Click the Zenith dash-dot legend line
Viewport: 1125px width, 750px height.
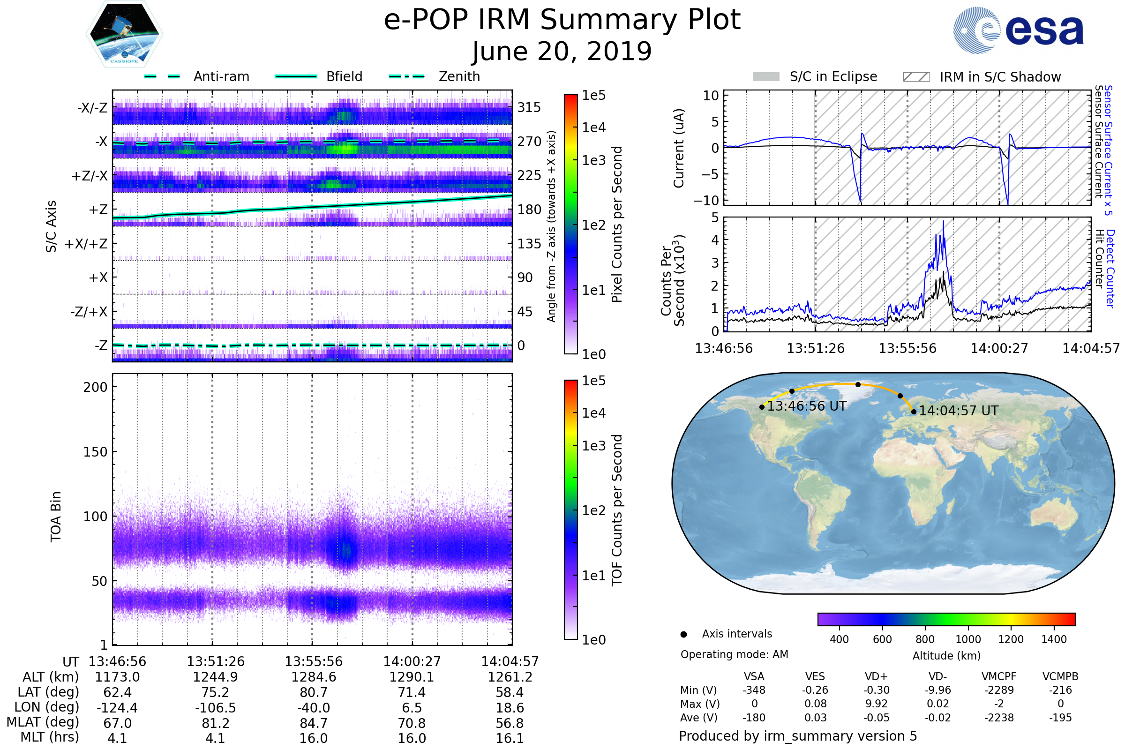406,76
